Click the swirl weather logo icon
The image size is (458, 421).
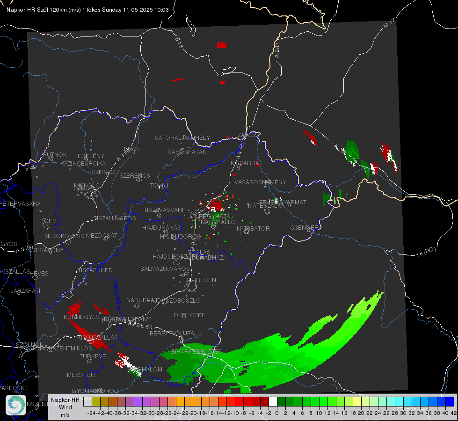coord(16,405)
